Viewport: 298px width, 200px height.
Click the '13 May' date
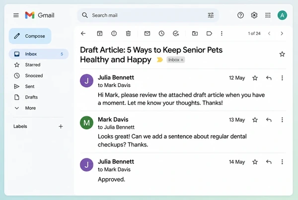pos(237,120)
